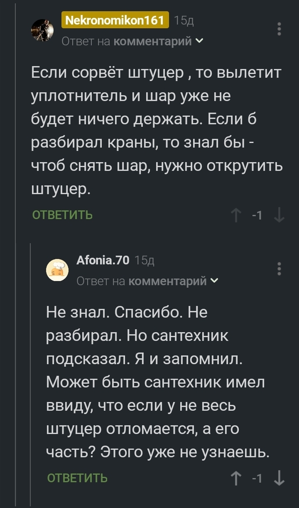Tap the 15д timestamp beside Afonia.70

point(145,261)
